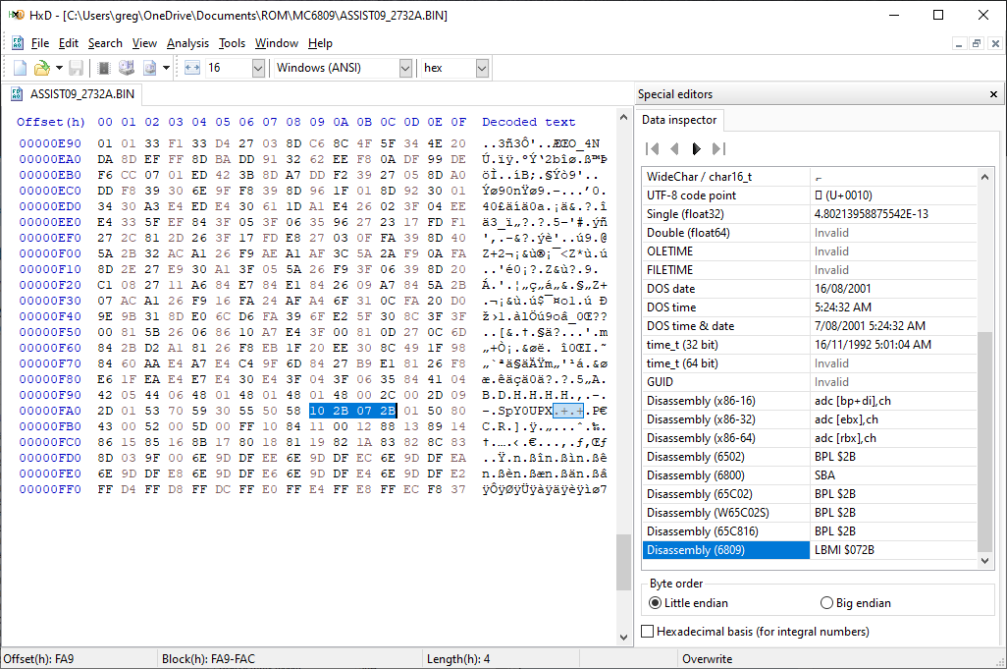1007x669 pixels.
Task: Click Data inspector scroll down arrow
Action: click(x=984, y=560)
